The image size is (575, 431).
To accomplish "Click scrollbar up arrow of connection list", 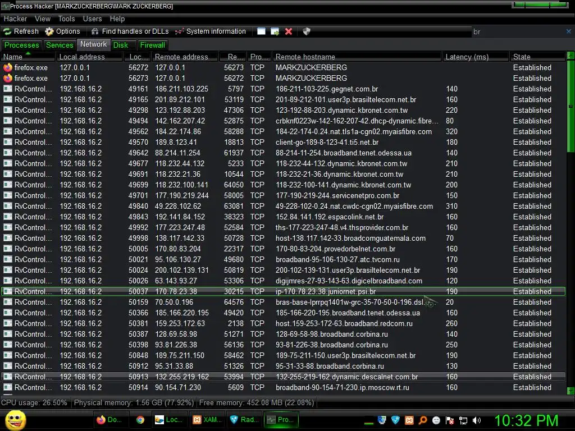I will pyautogui.click(x=571, y=56).
